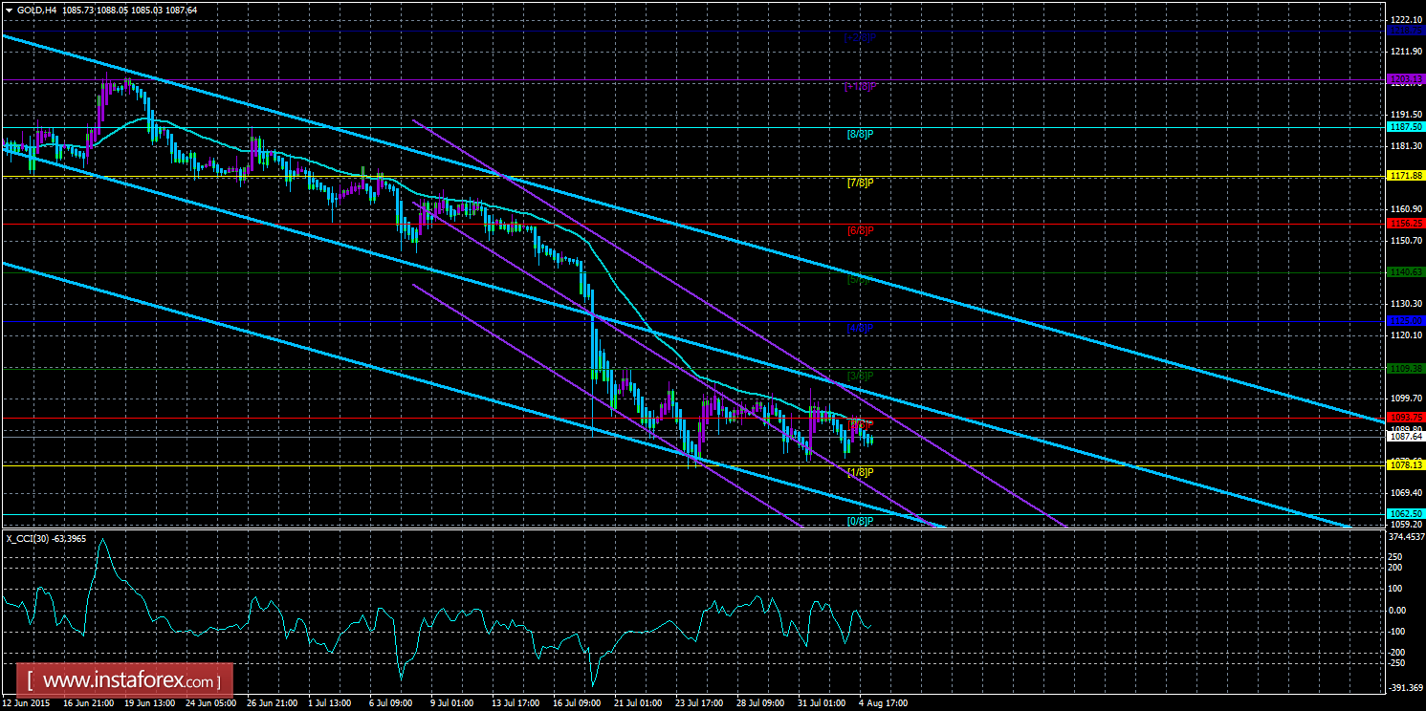Click the 1187.50 cyan price tag
Image resolution: width=1426 pixels, height=711 pixels.
click(x=1406, y=126)
